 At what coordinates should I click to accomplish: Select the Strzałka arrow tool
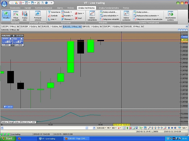[x=6, y=16]
